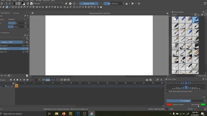Toggle the Filter in Tag checkbox
Viewport: 207px width, 116px height.
[197, 76]
